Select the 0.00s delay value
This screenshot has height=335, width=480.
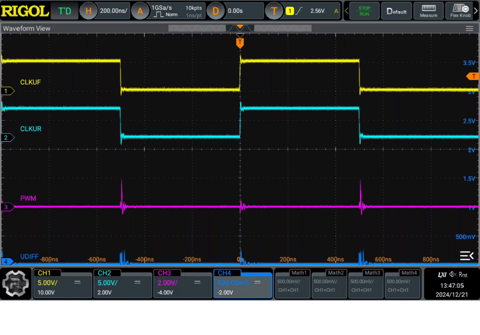(235, 11)
